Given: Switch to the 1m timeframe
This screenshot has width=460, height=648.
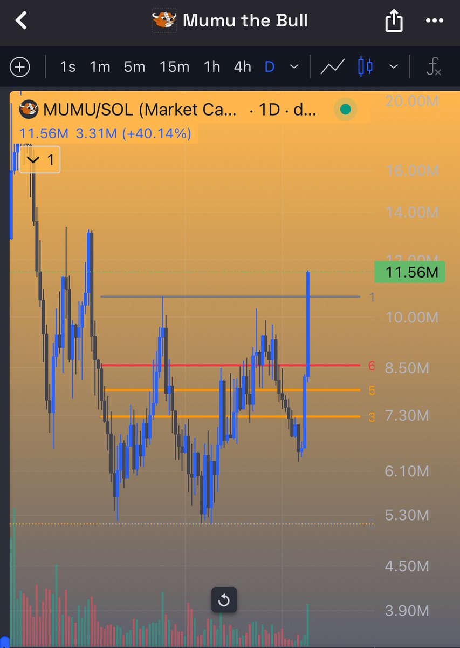Looking at the screenshot, I should point(100,67).
